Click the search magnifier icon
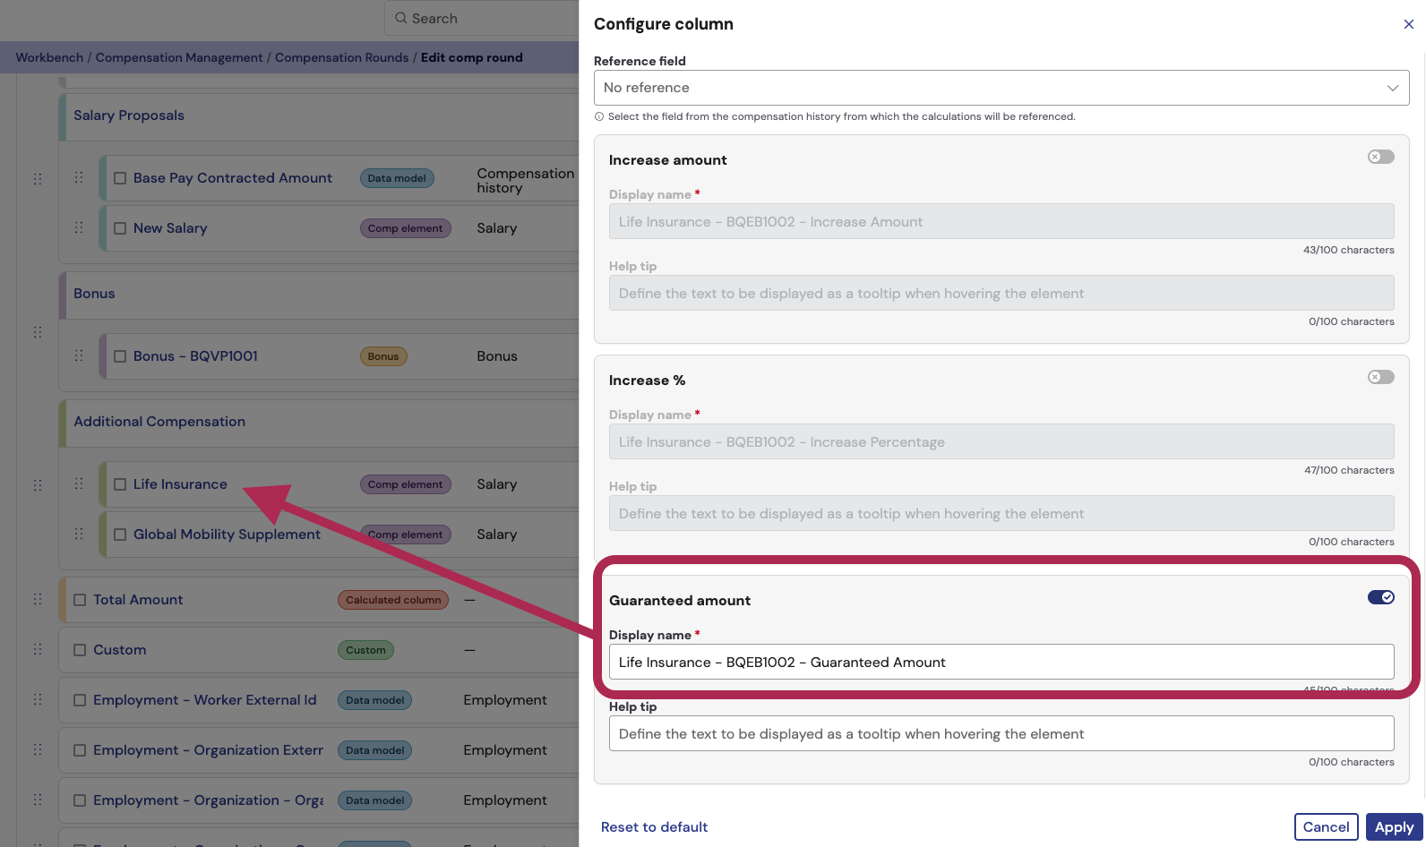This screenshot has width=1426, height=847. point(400,18)
